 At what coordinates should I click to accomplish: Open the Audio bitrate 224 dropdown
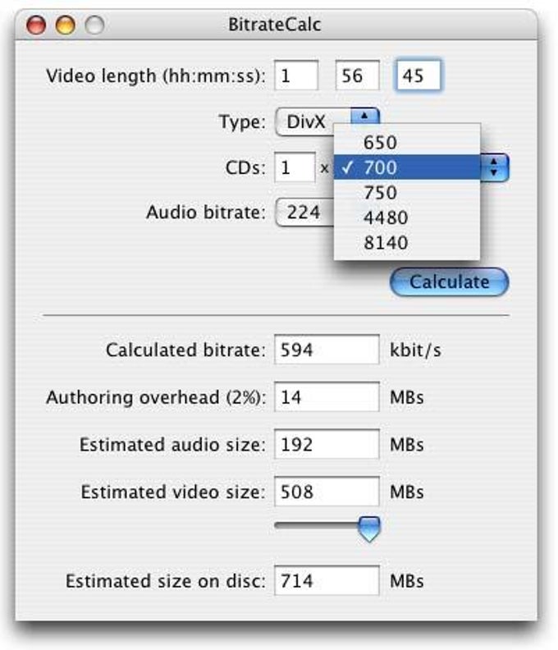coord(305,213)
